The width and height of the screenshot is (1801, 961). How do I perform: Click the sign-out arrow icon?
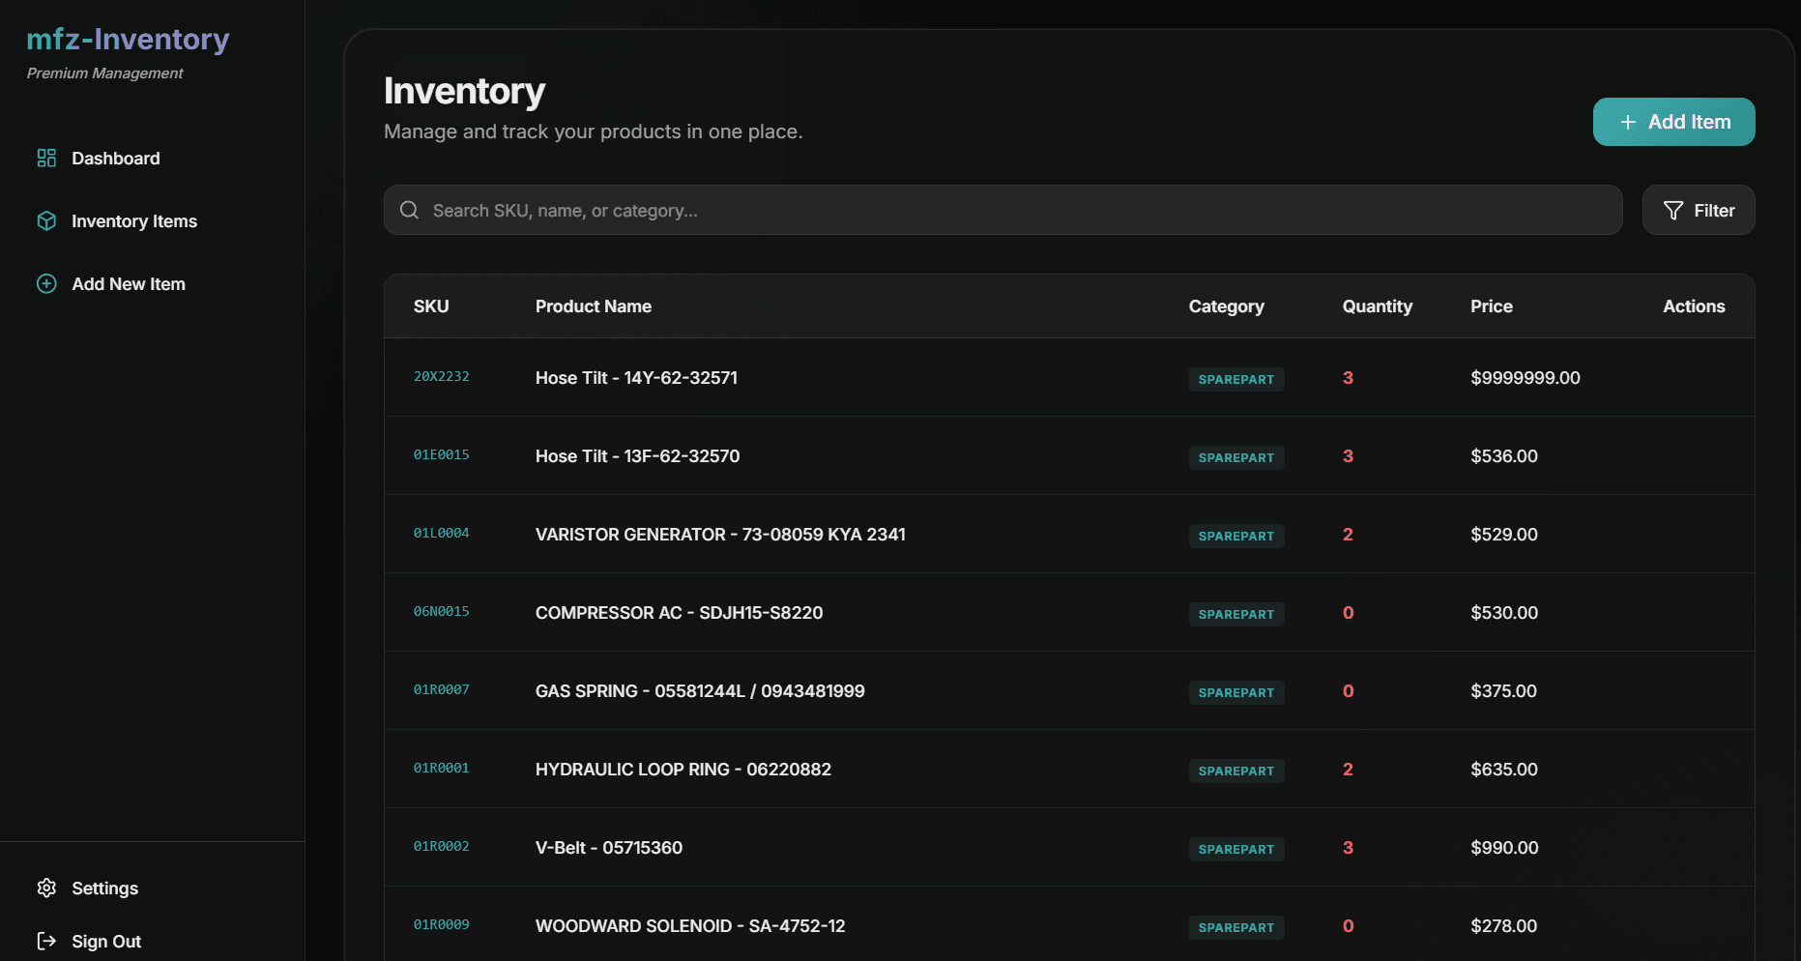click(x=45, y=940)
